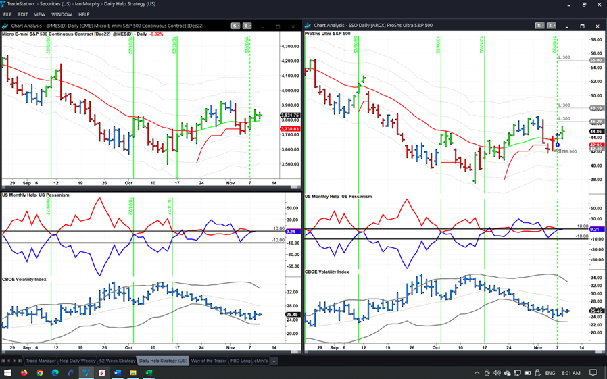Open Microsoft Word from taskbar
607x379 pixels.
pyautogui.click(x=117, y=373)
